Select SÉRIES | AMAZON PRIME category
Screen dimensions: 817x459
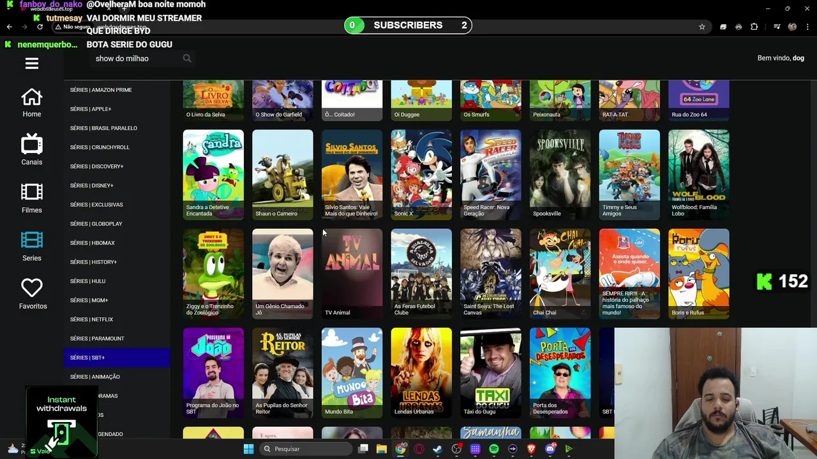pos(117,90)
